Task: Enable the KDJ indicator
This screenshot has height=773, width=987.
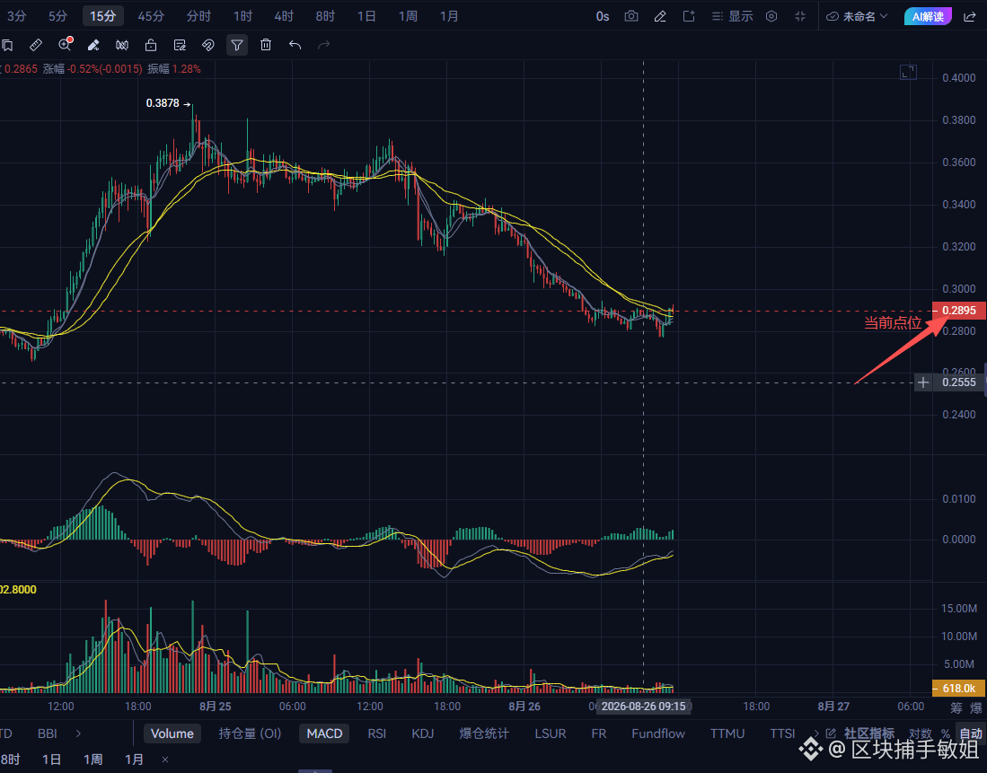Action: point(422,734)
